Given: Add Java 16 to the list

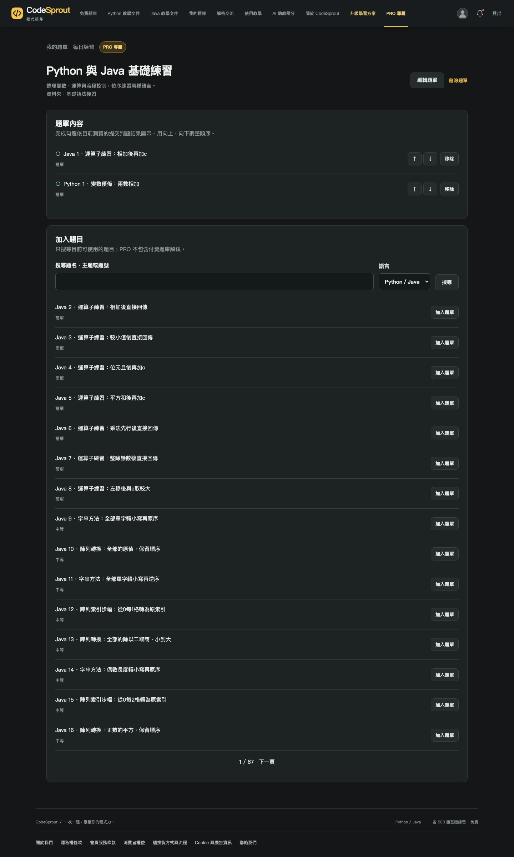Looking at the screenshot, I should pyautogui.click(x=445, y=735).
